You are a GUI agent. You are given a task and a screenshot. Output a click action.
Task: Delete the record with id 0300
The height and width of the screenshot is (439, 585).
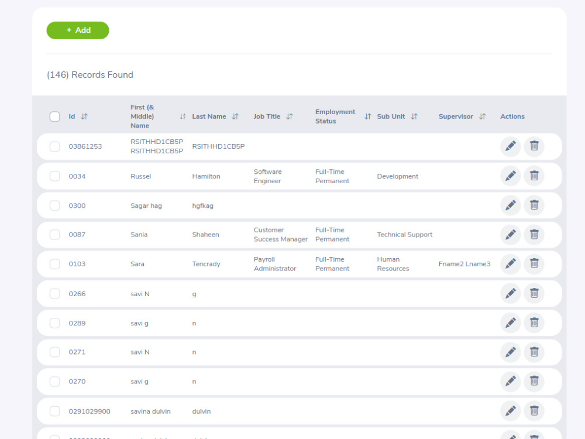coord(534,205)
